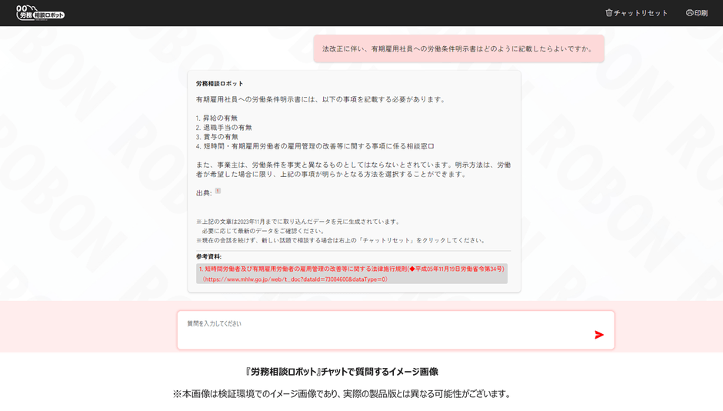Image resolution: width=723 pixels, height=411 pixels.
Task: Click the 参考資料 heading
Action: (208, 256)
